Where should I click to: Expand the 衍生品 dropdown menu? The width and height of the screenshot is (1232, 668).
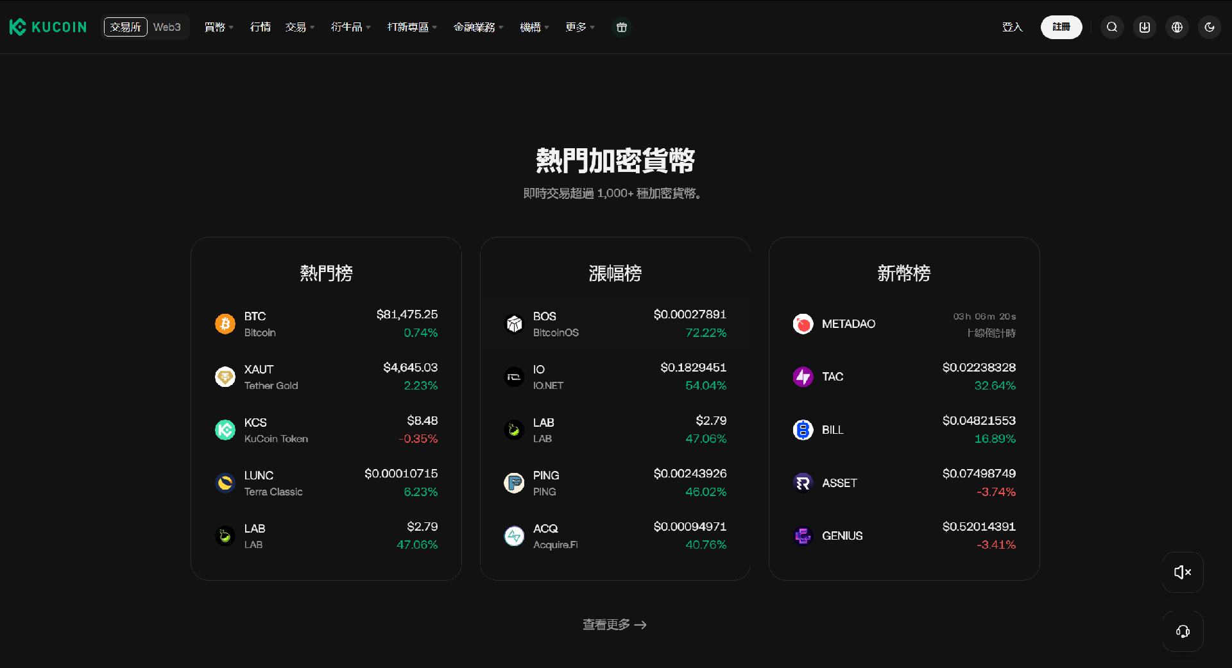click(350, 27)
